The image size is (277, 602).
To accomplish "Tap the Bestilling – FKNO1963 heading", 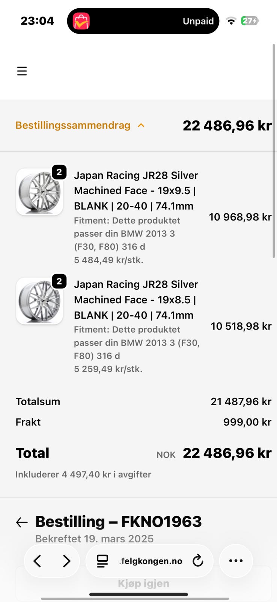I will pyautogui.click(x=118, y=522).
